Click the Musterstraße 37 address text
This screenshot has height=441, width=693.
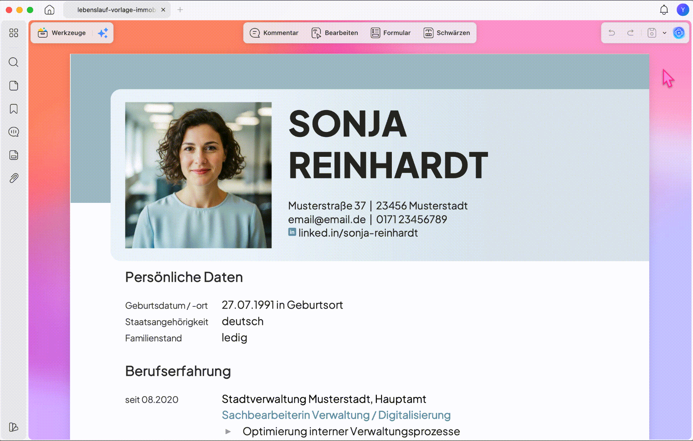(x=327, y=206)
